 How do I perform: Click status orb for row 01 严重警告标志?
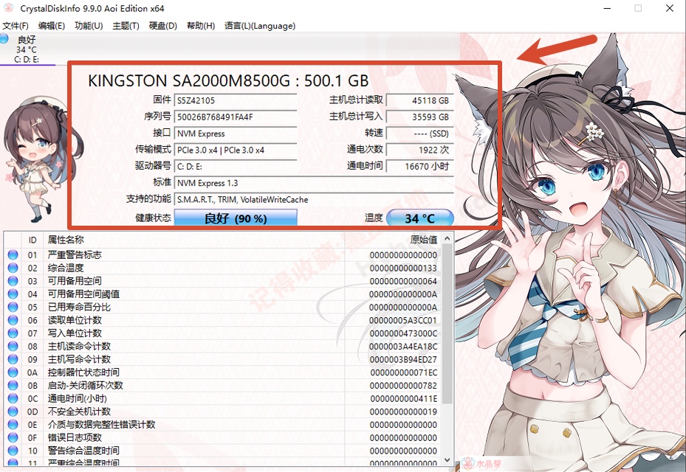click(13, 254)
